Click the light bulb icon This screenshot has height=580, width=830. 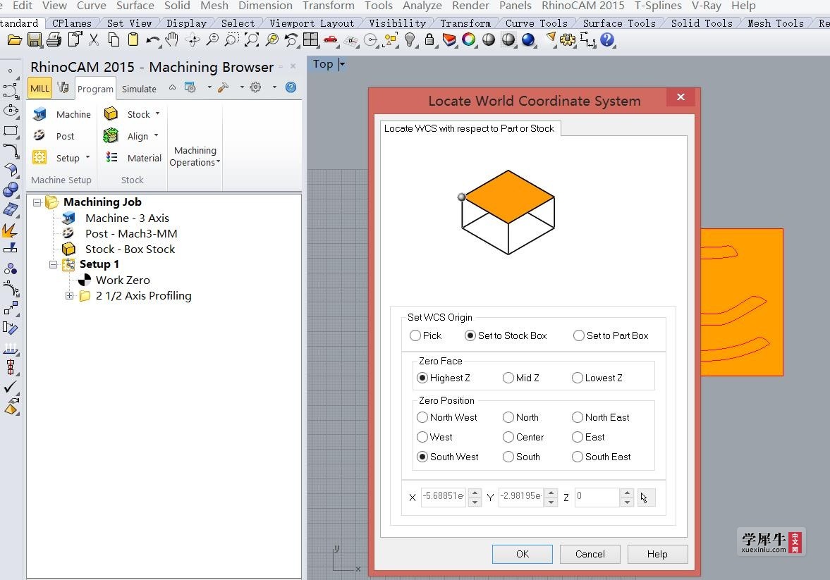[410, 40]
